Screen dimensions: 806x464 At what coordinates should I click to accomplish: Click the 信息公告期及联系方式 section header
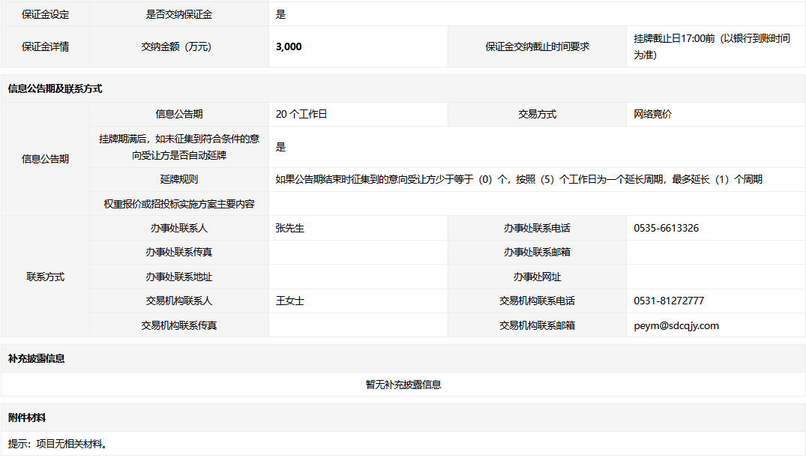pyautogui.click(x=55, y=88)
